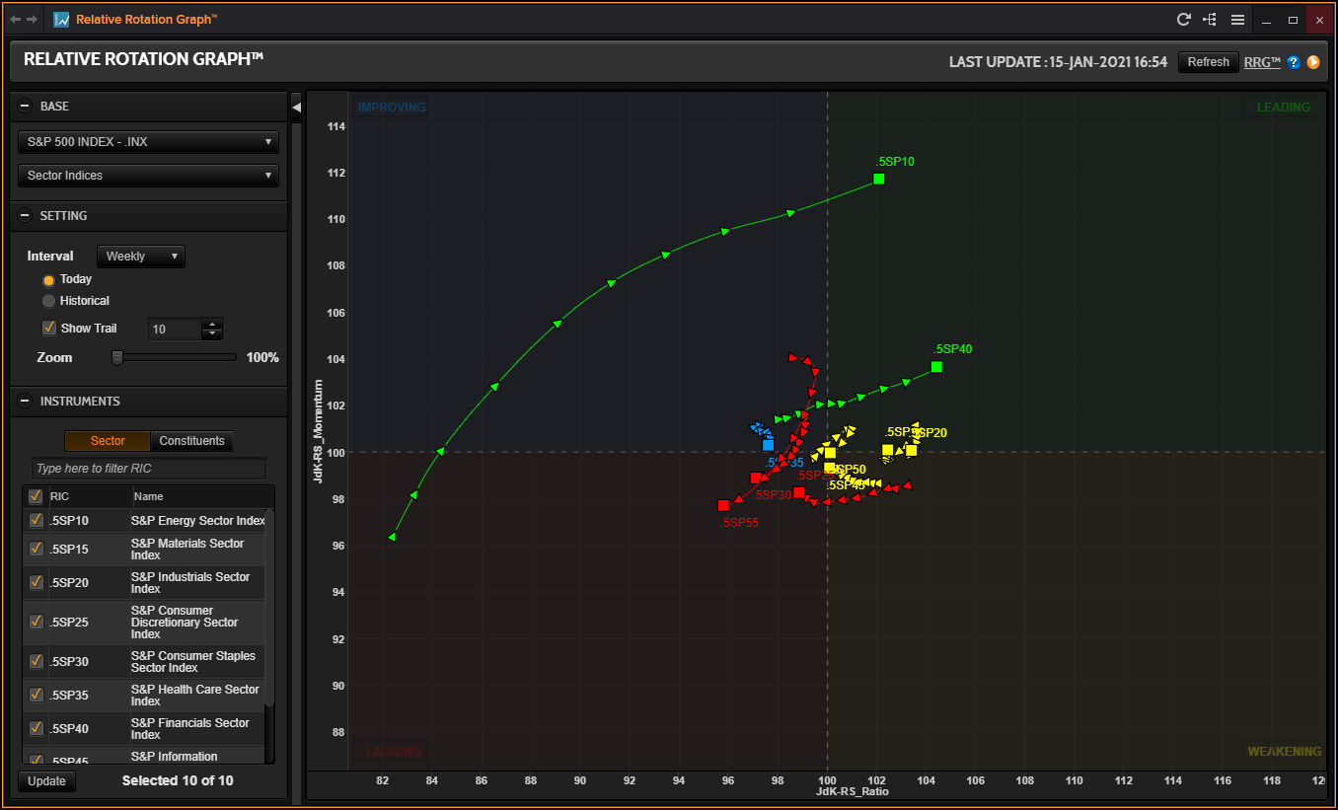Toggle the Show Trail checkbox
The width and height of the screenshot is (1338, 810).
pos(49,328)
